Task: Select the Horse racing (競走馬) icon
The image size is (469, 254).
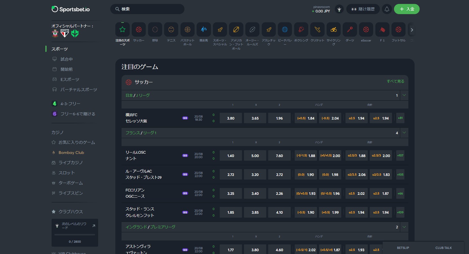Action: 204,30
